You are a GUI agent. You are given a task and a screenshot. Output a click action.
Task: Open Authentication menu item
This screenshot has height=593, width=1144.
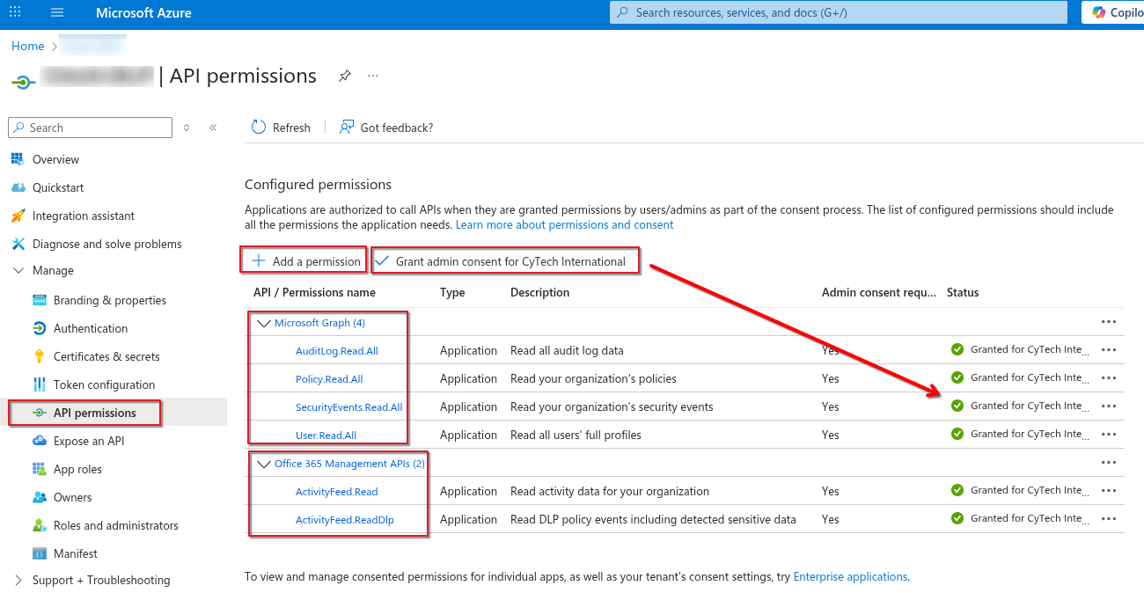(x=91, y=328)
